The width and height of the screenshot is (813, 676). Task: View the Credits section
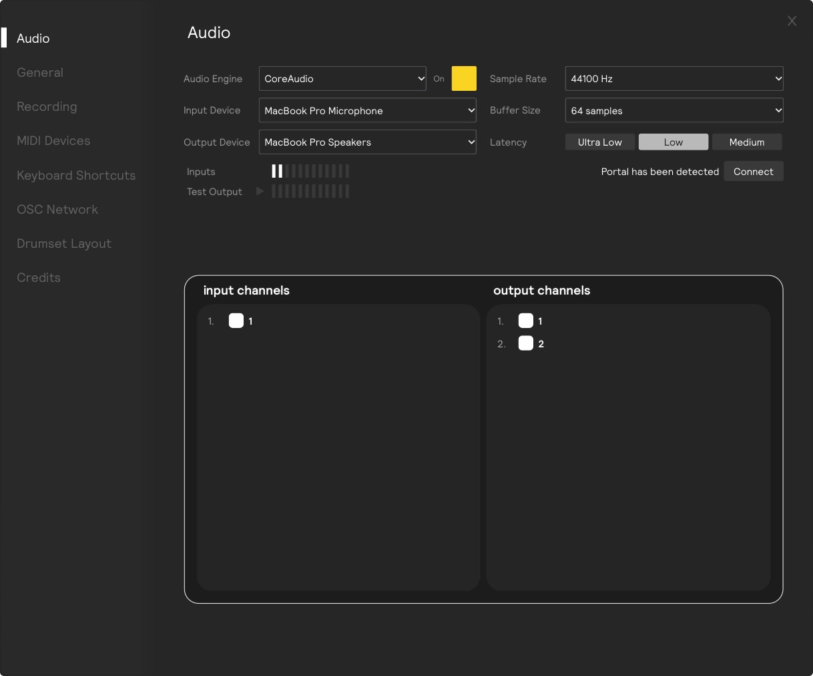point(39,277)
